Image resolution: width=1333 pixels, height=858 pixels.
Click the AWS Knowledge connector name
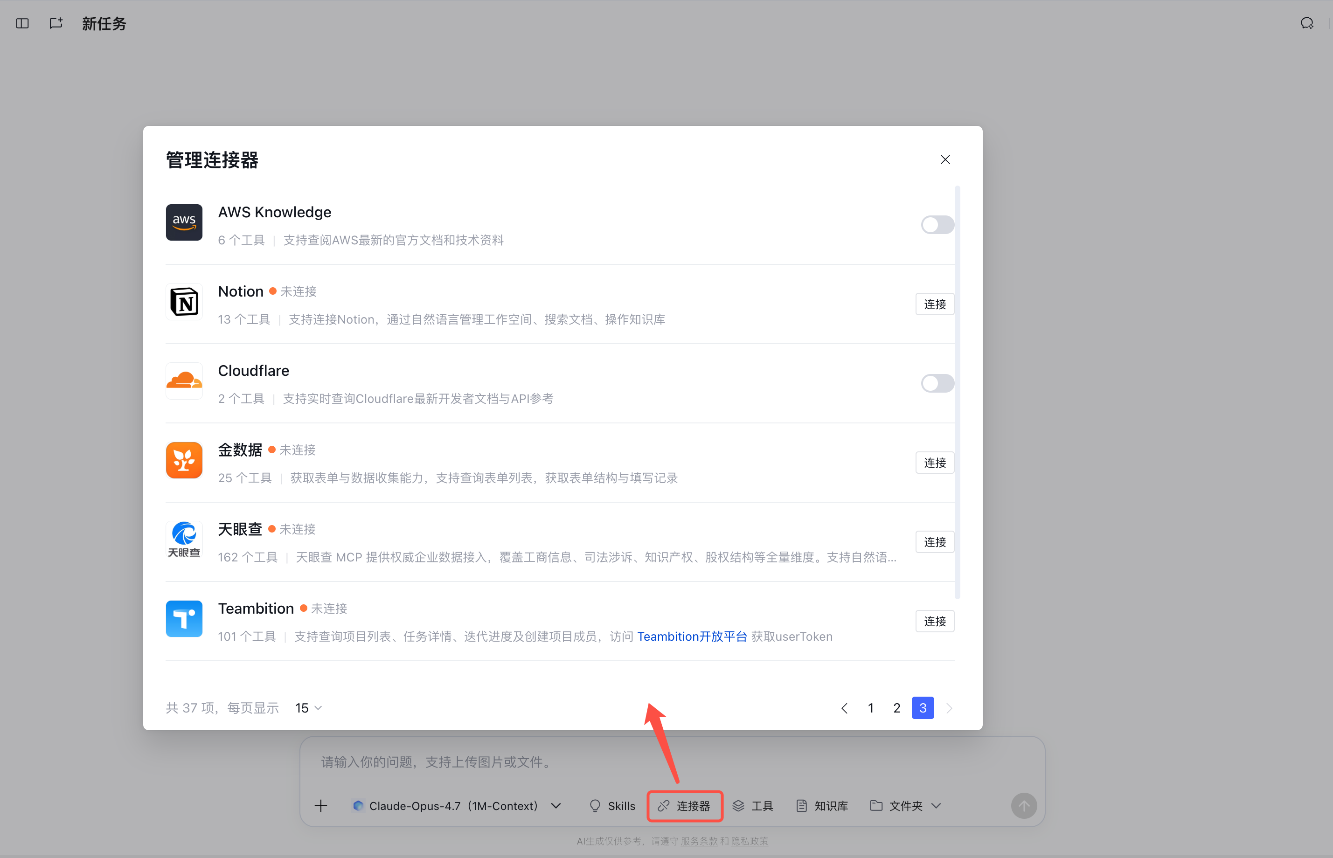coord(275,212)
